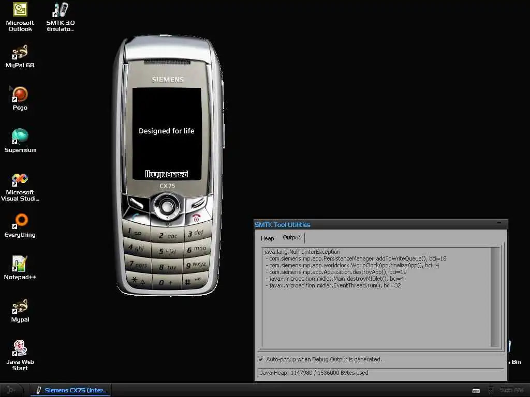Tap the 9 wxyz key on keypad
The image size is (530, 397).
point(197,265)
